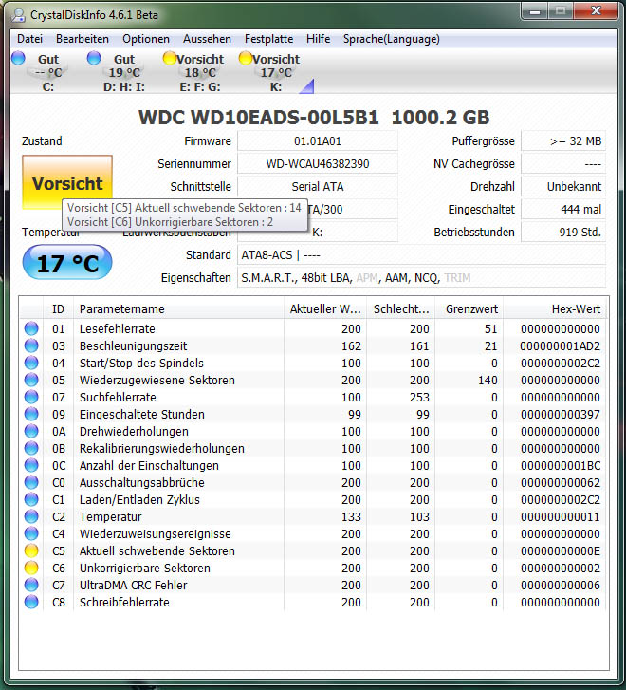The height and width of the screenshot is (690, 626).
Task: Click status icon for 03 Beschleunigungszeit
Action: click(x=31, y=345)
